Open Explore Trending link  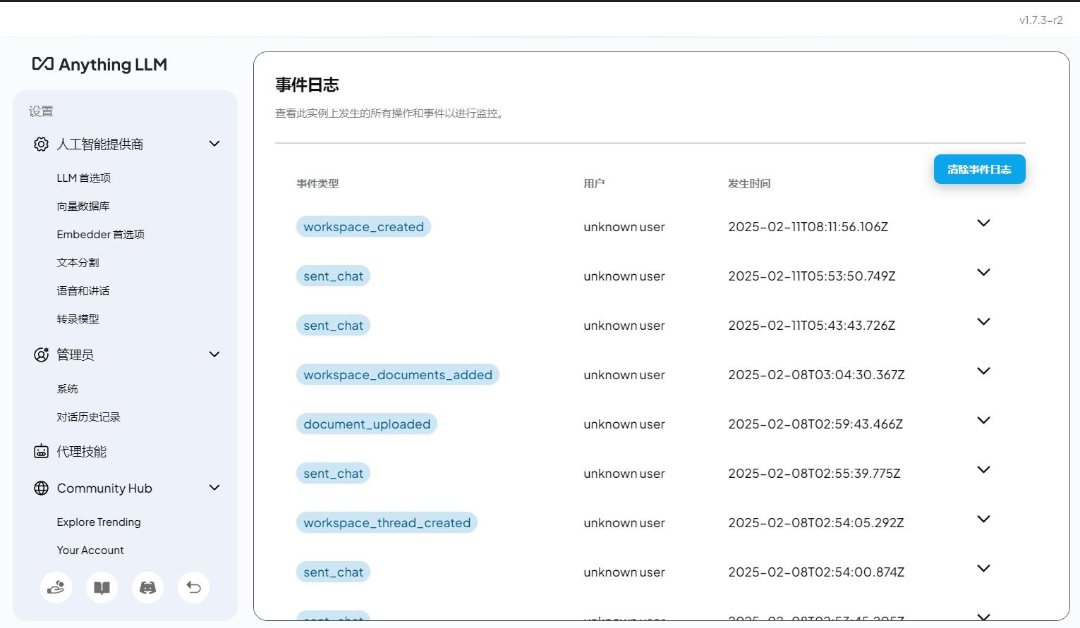pos(99,522)
